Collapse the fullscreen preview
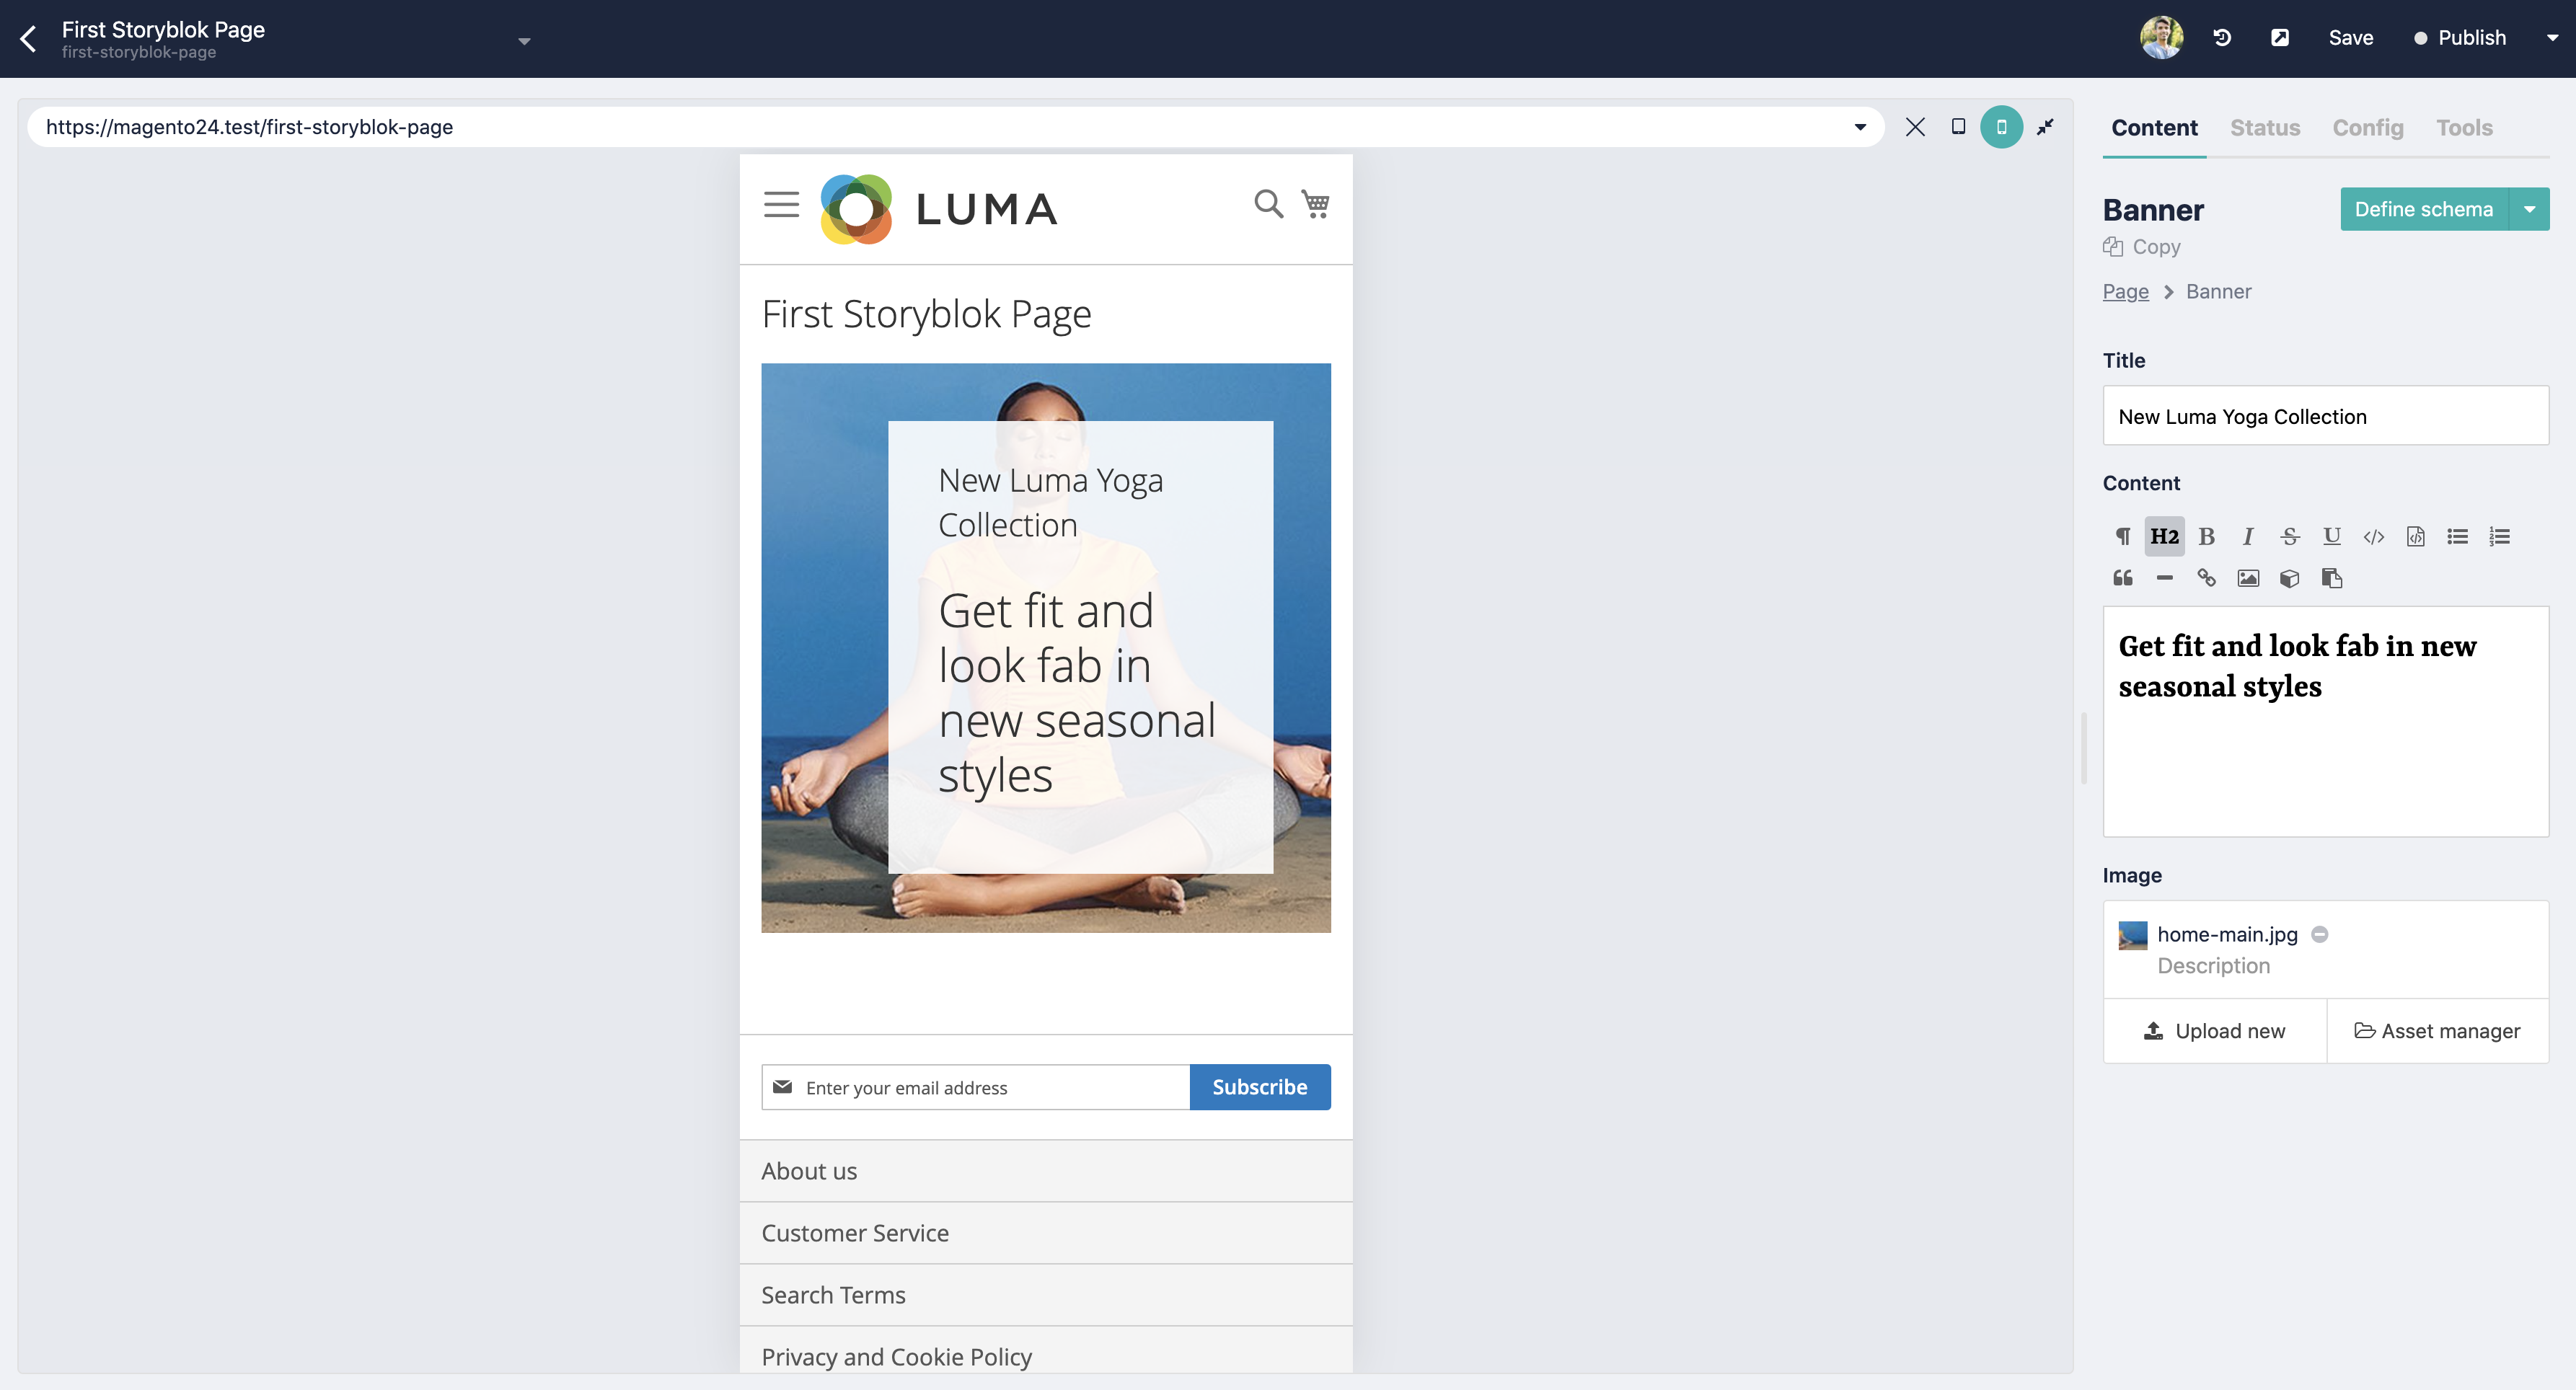 (x=2045, y=127)
